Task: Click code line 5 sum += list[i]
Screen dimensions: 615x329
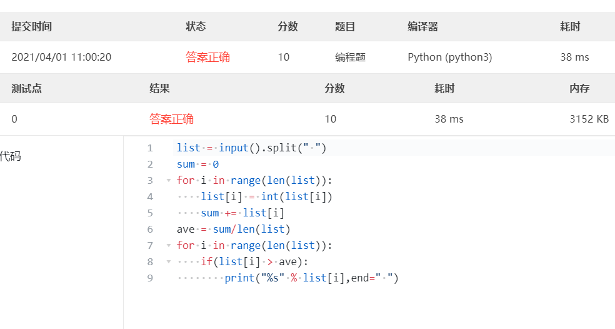Action: [x=242, y=213]
